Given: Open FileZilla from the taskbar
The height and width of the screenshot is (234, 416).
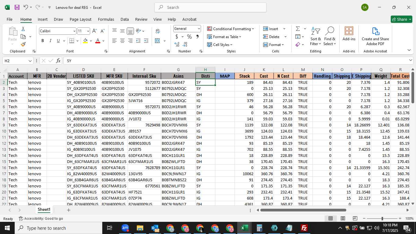Looking at the screenshot, I should 304,228.
